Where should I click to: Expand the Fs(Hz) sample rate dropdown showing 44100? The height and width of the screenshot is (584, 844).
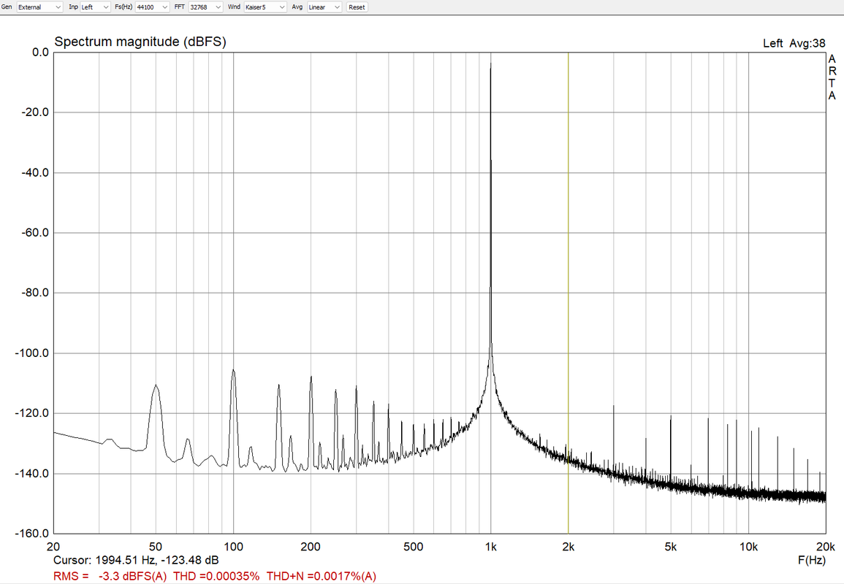152,7
